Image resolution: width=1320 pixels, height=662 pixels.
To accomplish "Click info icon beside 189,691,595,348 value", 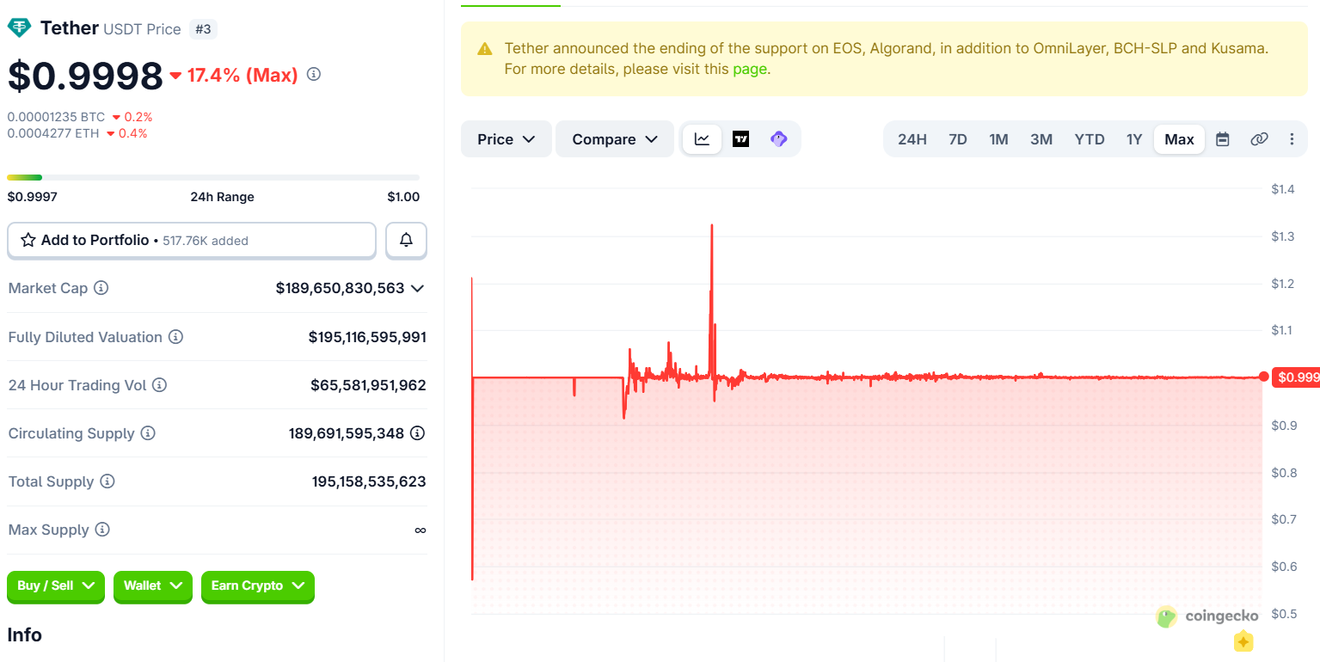I will click(418, 433).
